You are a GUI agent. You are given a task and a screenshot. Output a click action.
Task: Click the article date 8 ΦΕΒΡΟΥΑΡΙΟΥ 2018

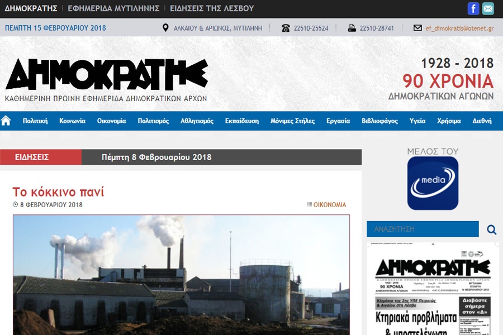(x=51, y=204)
